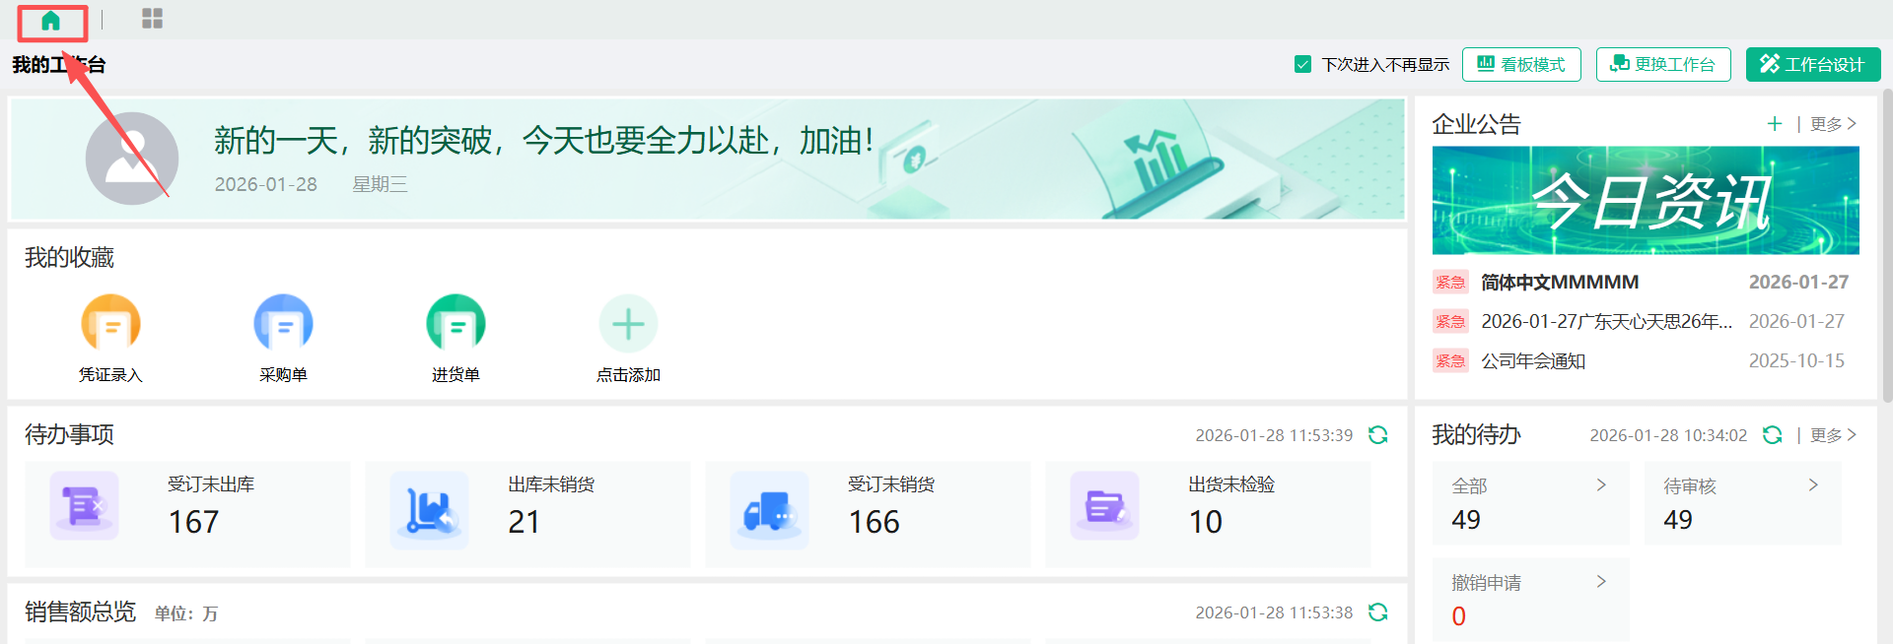The image size is (1893, 644).
Task: Refresh the 我的待办 panel
Action: click(1773, 435)
